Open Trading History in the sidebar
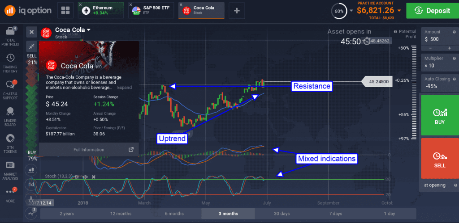Image resolution: width=459 pixels, height=223 pixels. [10, 63]
